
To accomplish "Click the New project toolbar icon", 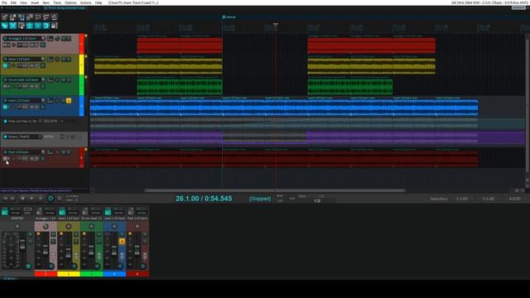I will [5, 17].
